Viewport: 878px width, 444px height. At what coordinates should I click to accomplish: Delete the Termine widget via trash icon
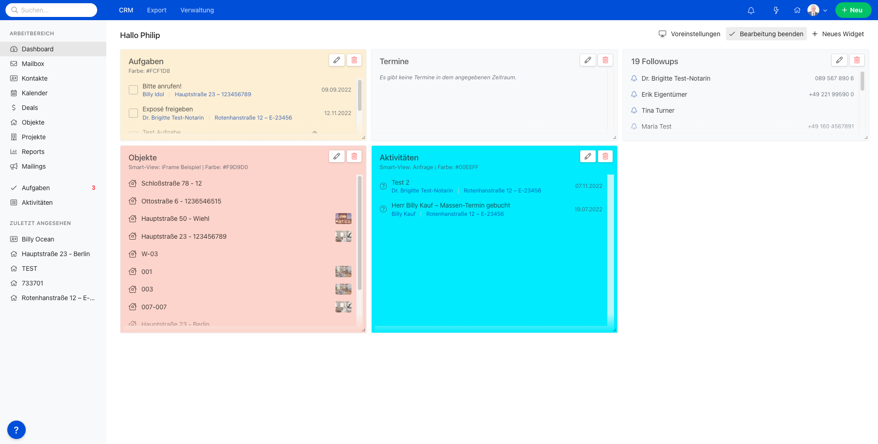point(605,60)
